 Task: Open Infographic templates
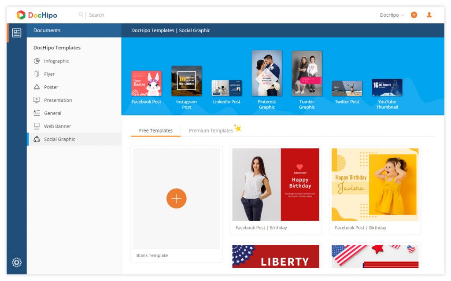click(x=56, y=61)
